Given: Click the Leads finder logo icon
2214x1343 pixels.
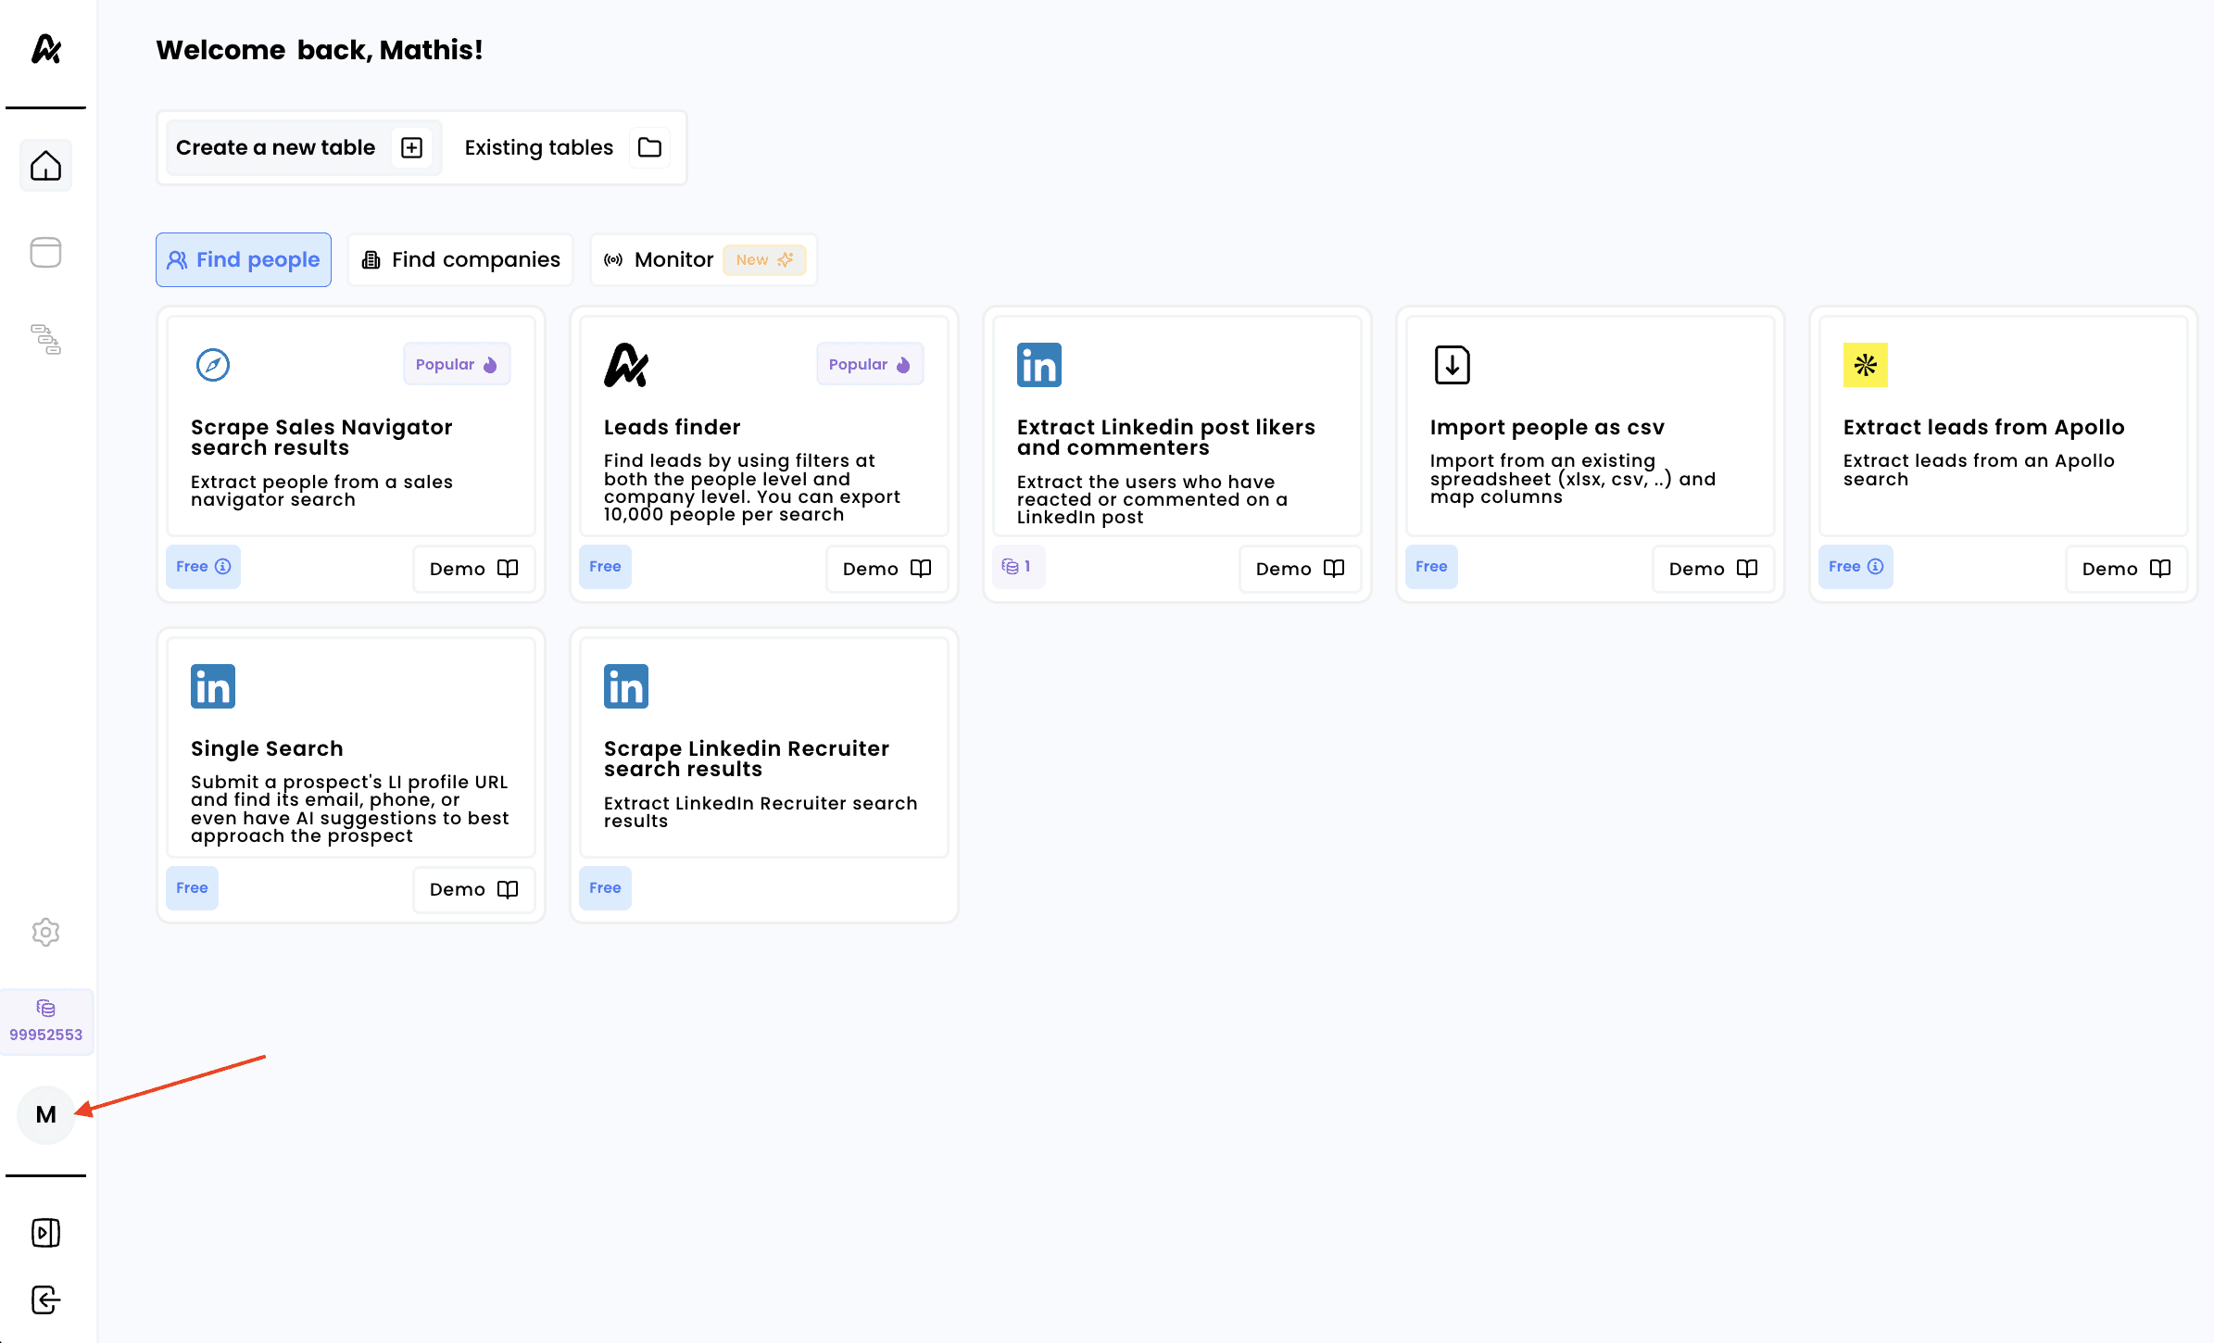Looking at the screenshot, I should click(626, 365).
